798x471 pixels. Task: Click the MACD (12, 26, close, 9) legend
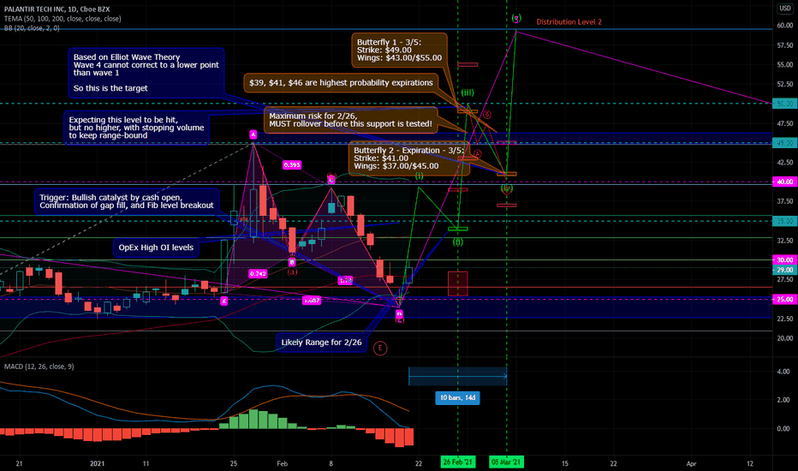39,367
